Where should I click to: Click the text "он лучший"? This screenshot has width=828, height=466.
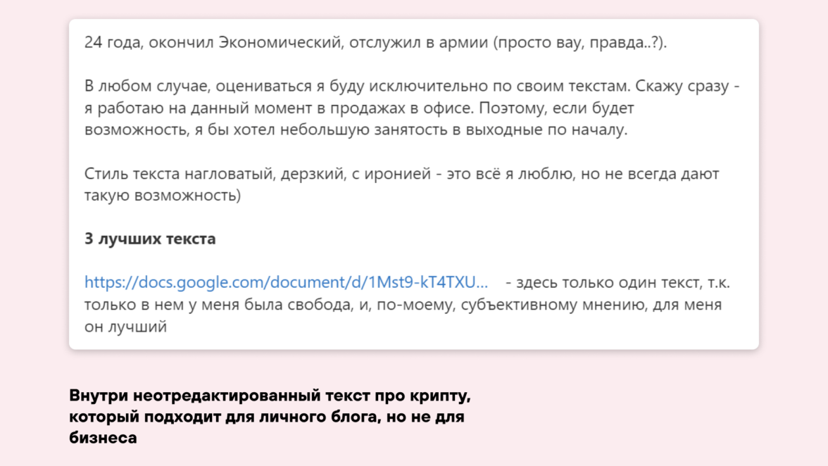(x=125, y=327)
